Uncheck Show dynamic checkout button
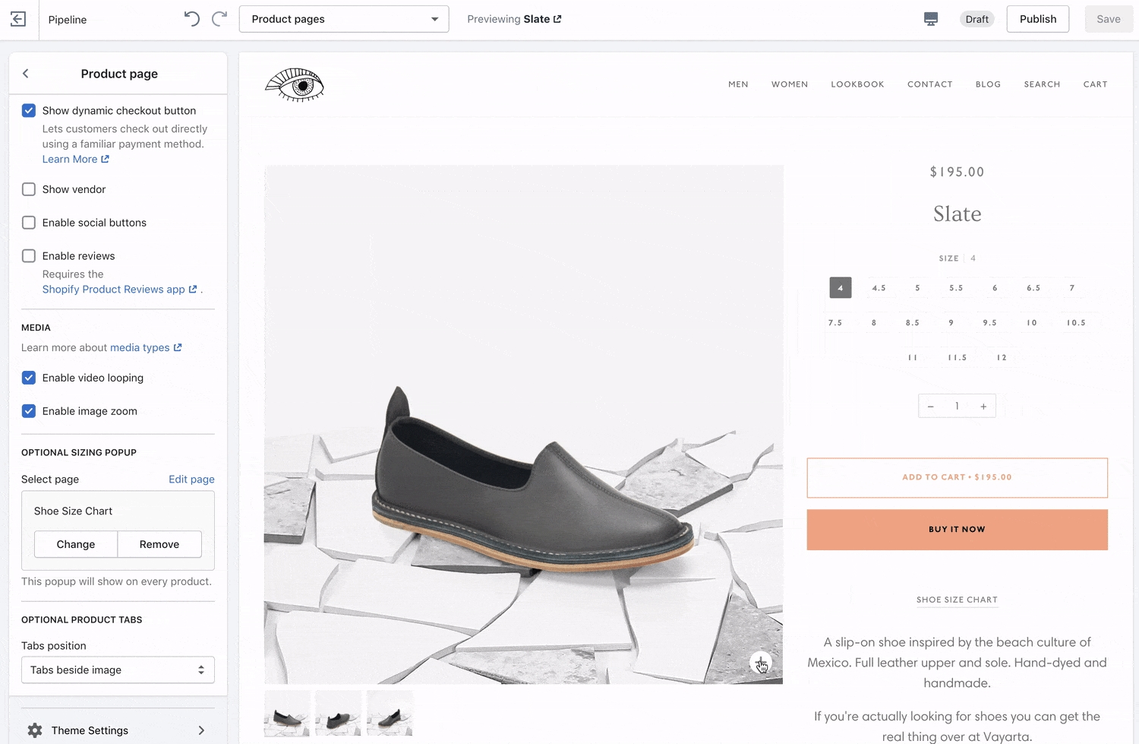Viewport: 1139px width, 744px height. 29,111
